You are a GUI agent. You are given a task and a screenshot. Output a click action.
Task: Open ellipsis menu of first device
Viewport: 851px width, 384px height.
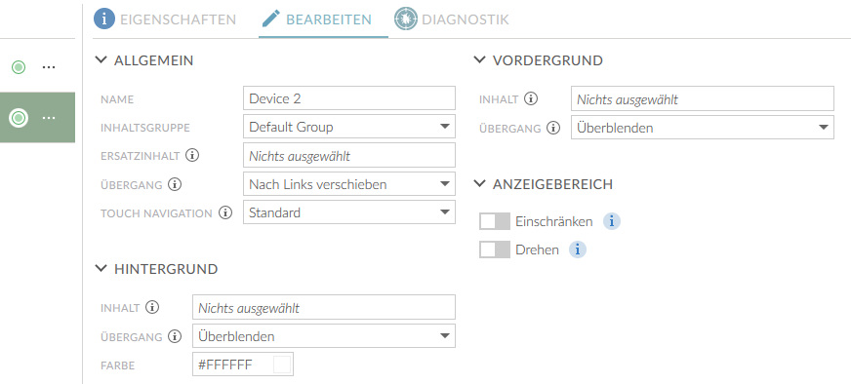click(x=49, y=67)
